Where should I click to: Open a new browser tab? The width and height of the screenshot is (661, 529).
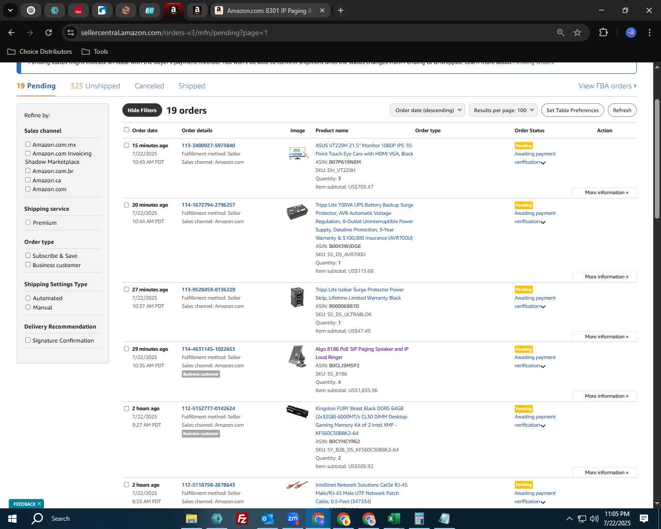click(x=340, y=10)
